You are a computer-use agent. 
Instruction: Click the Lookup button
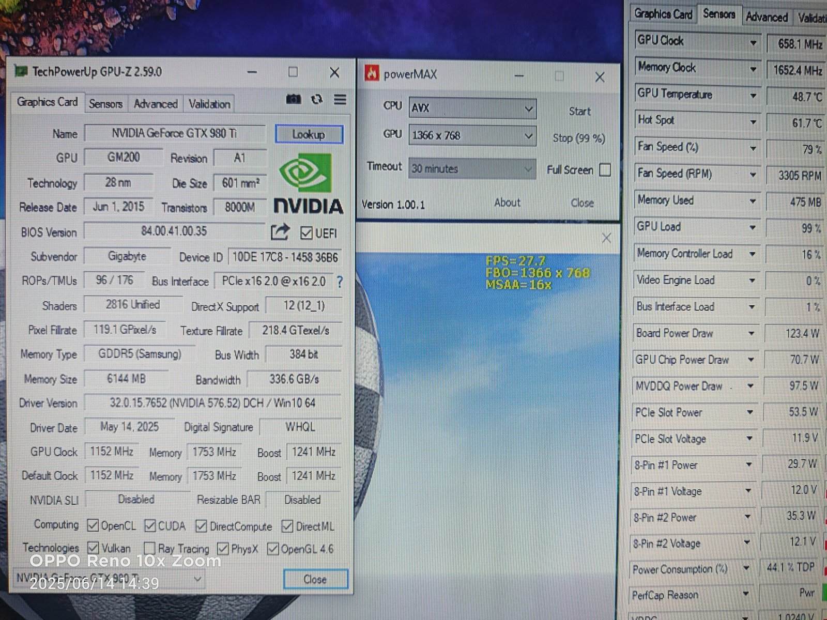click(309, 134)
